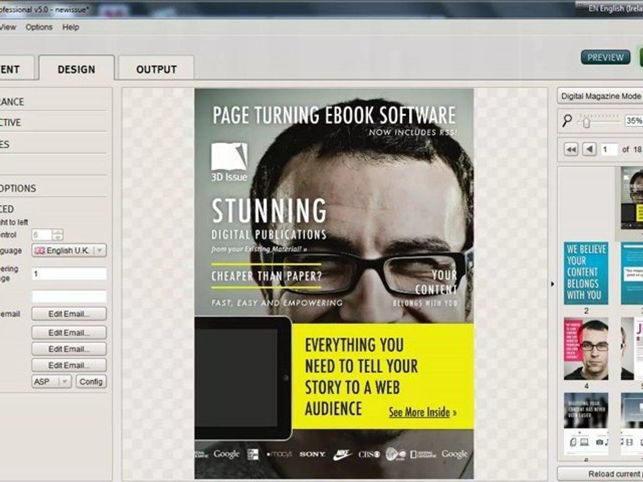Click the SONY logo on cover footer
643x482 pixels.
(312, 454)
